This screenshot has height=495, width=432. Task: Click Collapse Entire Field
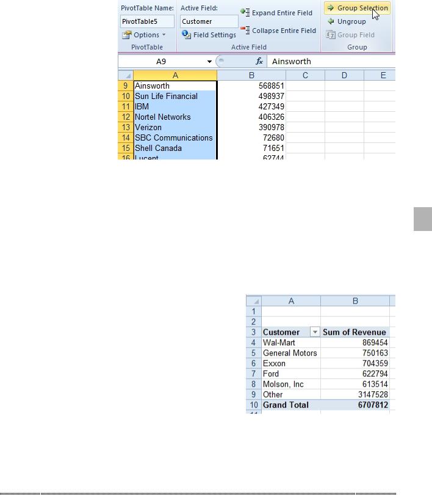click(278, 31)
